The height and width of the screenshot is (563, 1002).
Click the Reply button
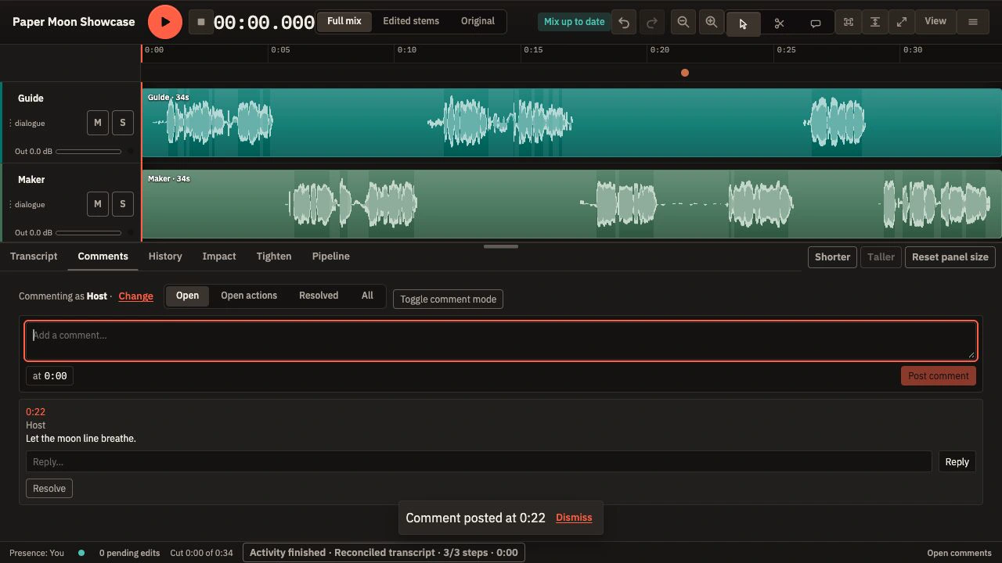click(x=957, y=462)
